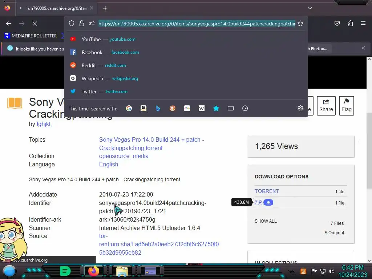
Task: Search bookmarks with blue star icon
Action: (216, 108)
